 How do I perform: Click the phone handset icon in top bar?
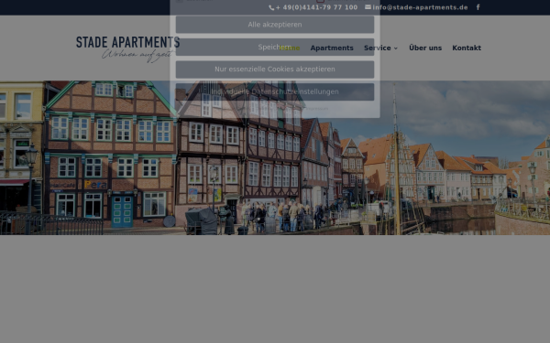click(x=271, y=7)
